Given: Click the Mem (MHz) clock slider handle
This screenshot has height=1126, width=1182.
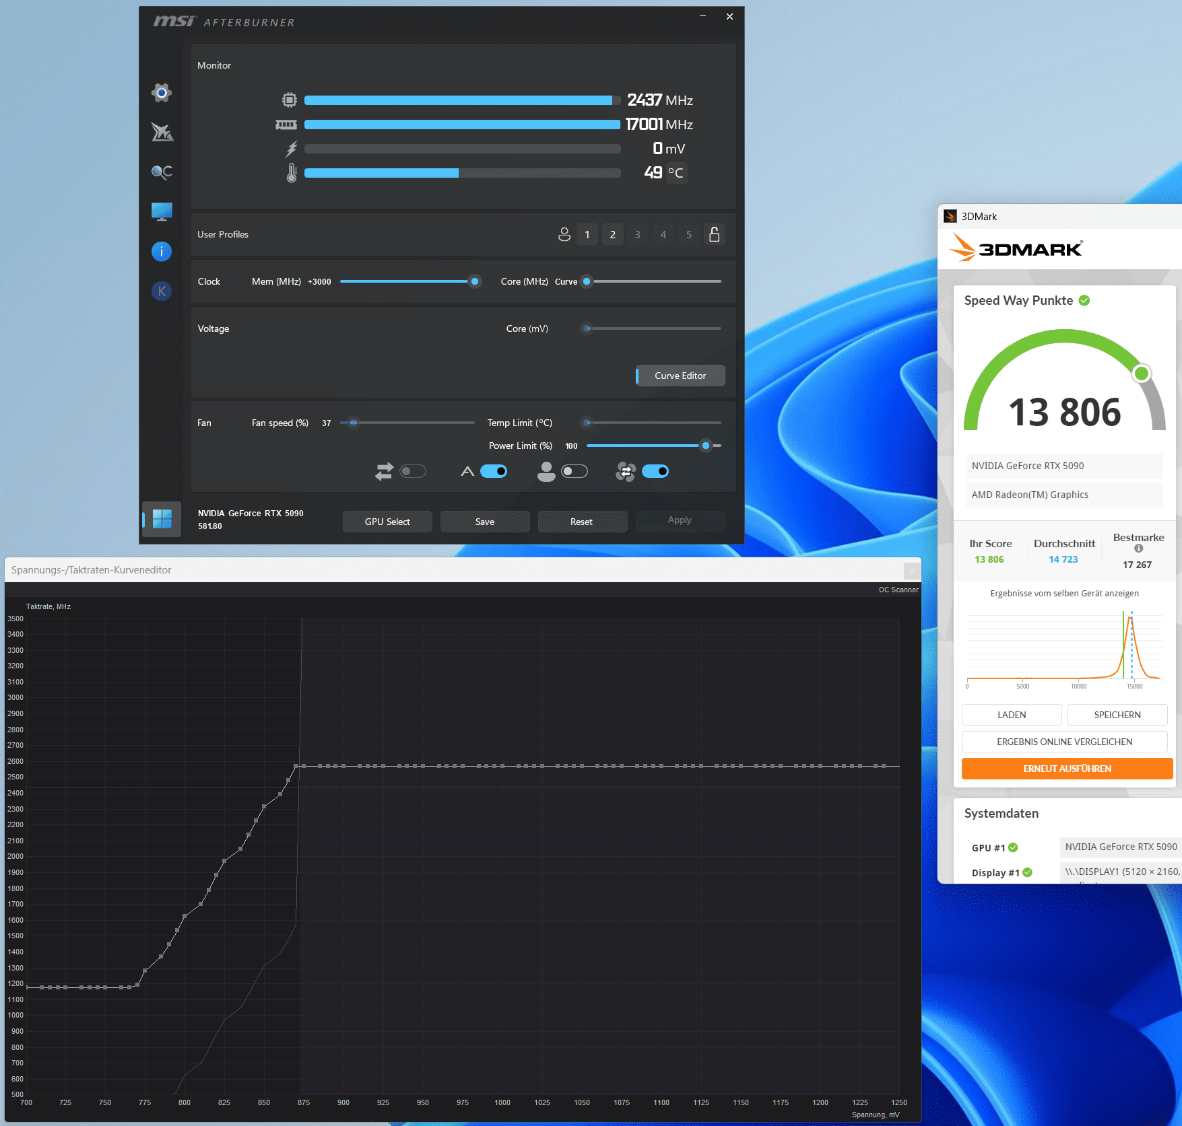Looking at the screenshot, I should tap(475, 281).
